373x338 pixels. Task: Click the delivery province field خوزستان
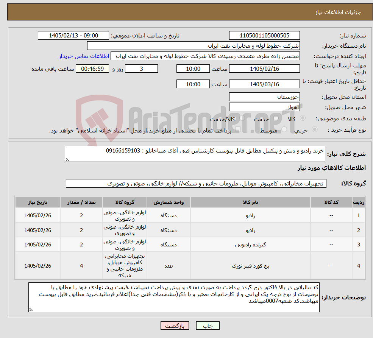tap(264, 97)
